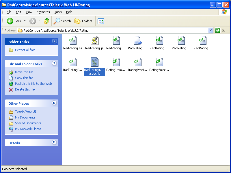Viewport: 231px width, 173px height.
Task: Click the Windows flag logo
Action: pos(224,12)
